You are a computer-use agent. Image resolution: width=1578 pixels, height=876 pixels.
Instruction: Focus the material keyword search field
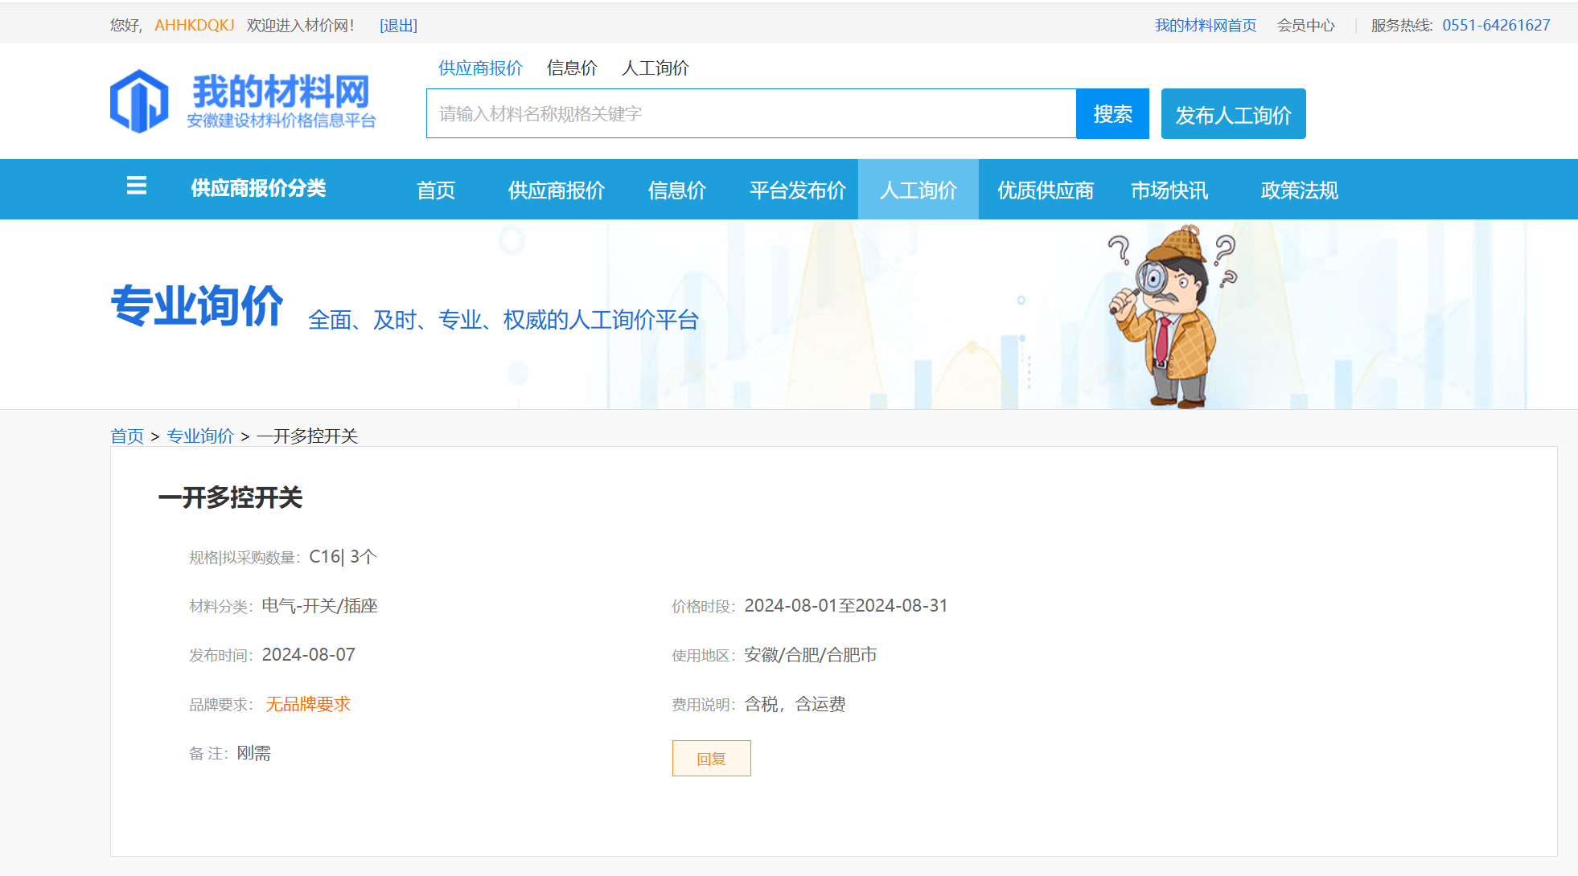coord(750,114)
